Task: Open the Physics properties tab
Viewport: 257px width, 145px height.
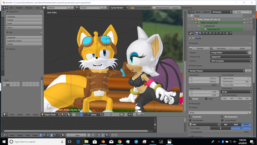Action: pyautogui.click(x=230, y=33)
